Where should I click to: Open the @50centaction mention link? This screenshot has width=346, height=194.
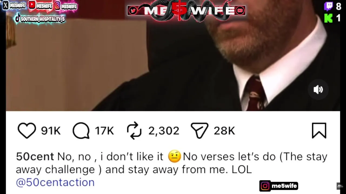click(55, 182)
